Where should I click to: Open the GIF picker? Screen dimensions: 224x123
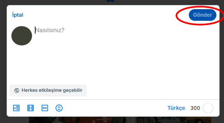pos(45,108)
